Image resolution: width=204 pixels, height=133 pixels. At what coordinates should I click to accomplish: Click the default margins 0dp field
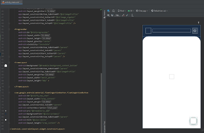pos(117,15)
